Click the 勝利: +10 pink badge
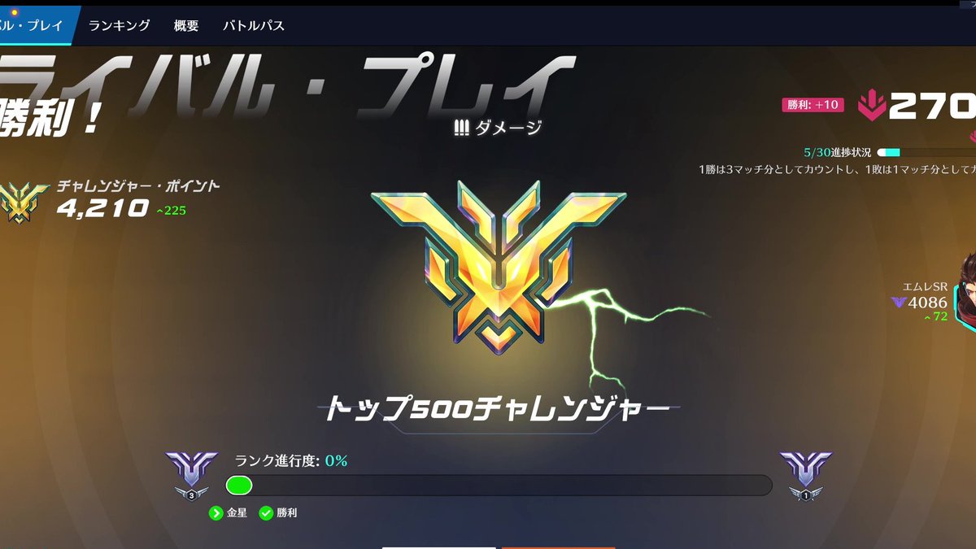The width and height of the screenshot is (976, 549). [x=813, y=105]
